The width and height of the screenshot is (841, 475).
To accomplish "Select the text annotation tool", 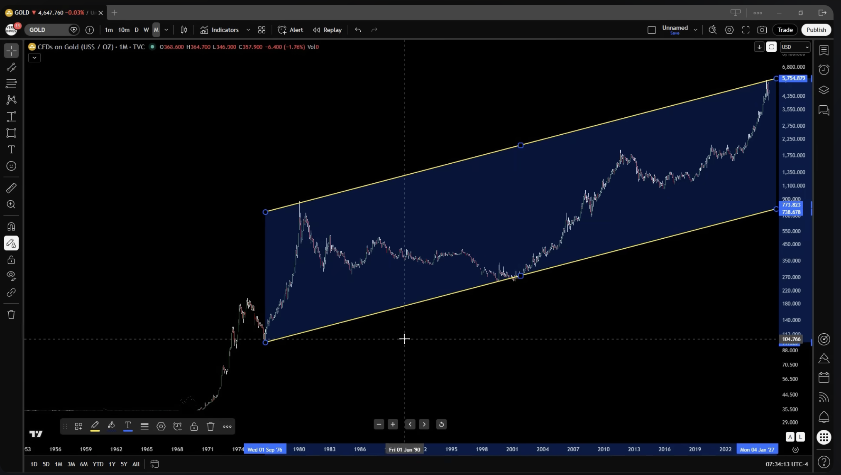I will pos(11,150).
